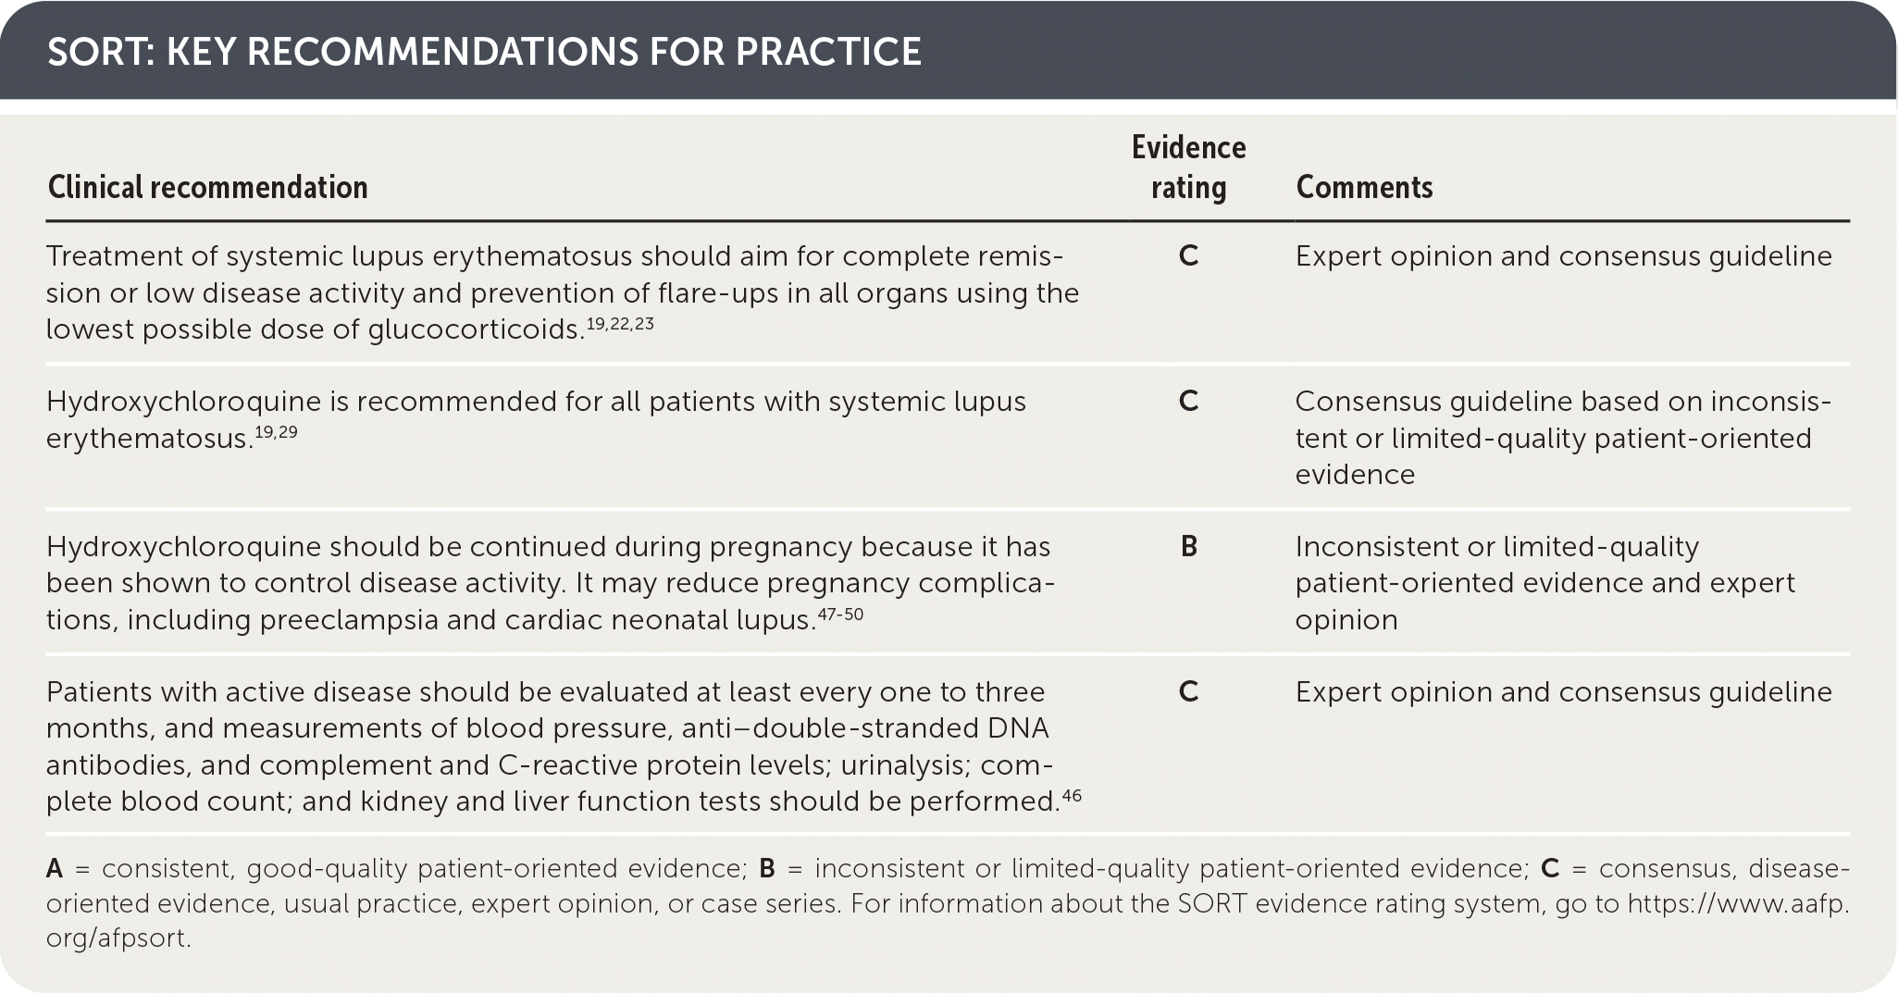Click citation 19,22,23 after glucocorticoids

pyautogui.click(x=619, y=325)
